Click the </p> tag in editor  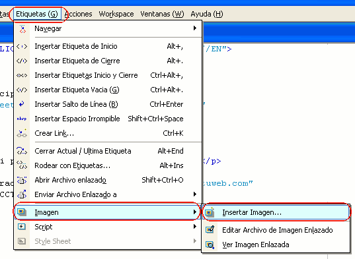212,161
